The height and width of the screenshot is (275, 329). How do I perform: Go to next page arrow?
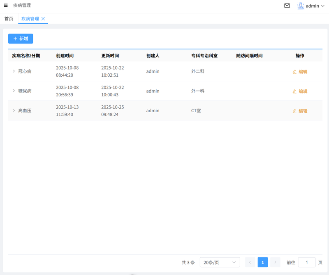[x=276, y=262]
